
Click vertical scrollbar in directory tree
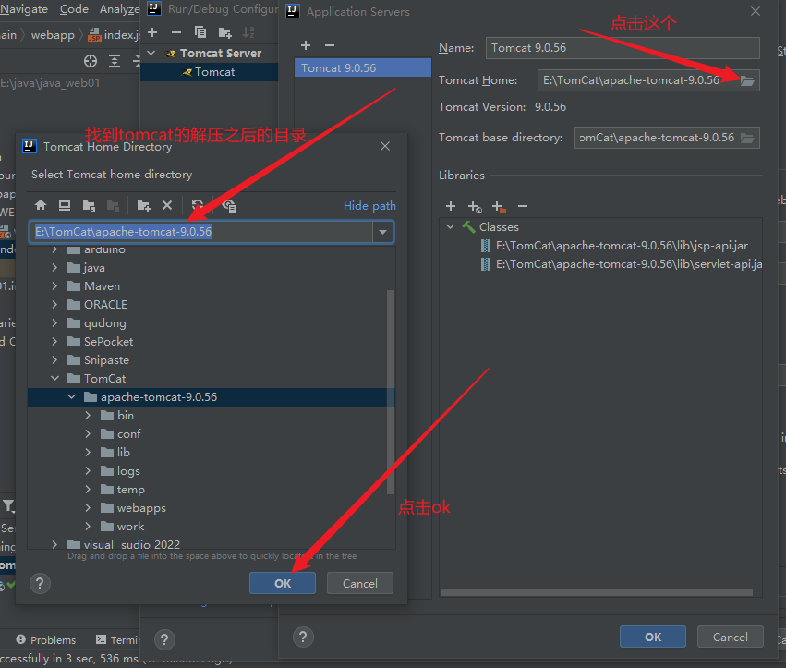[x=391, y=392]
